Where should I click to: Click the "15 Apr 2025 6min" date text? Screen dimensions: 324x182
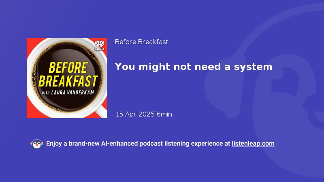[x=143, y=114]
